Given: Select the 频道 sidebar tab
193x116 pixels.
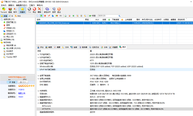Looking at the screenshot, I should (4, 16).
